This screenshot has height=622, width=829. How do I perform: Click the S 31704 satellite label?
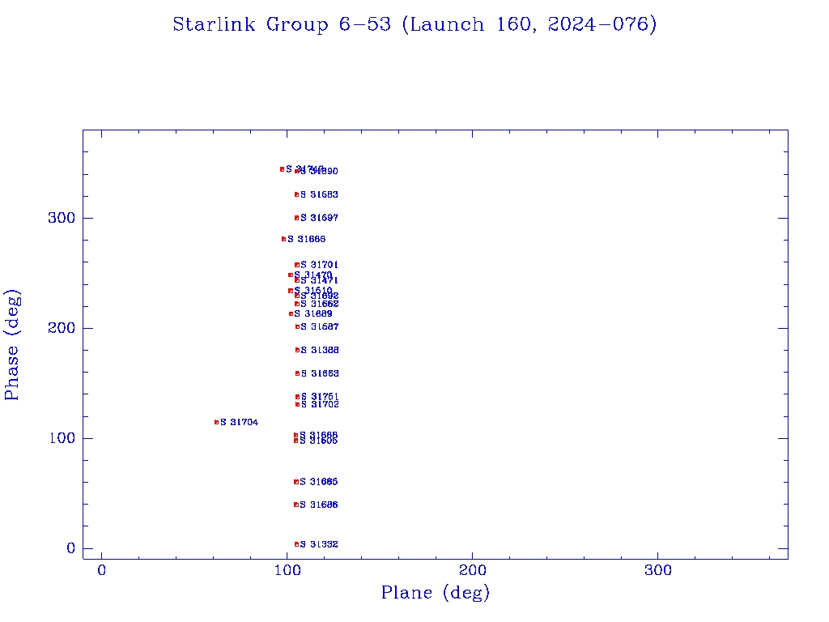tap(240, 422)
